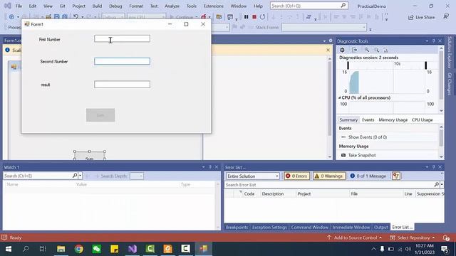Screen dimensions: 456x256
Task: Switch to Breakpoints tab
Action: tap(237, 228)
